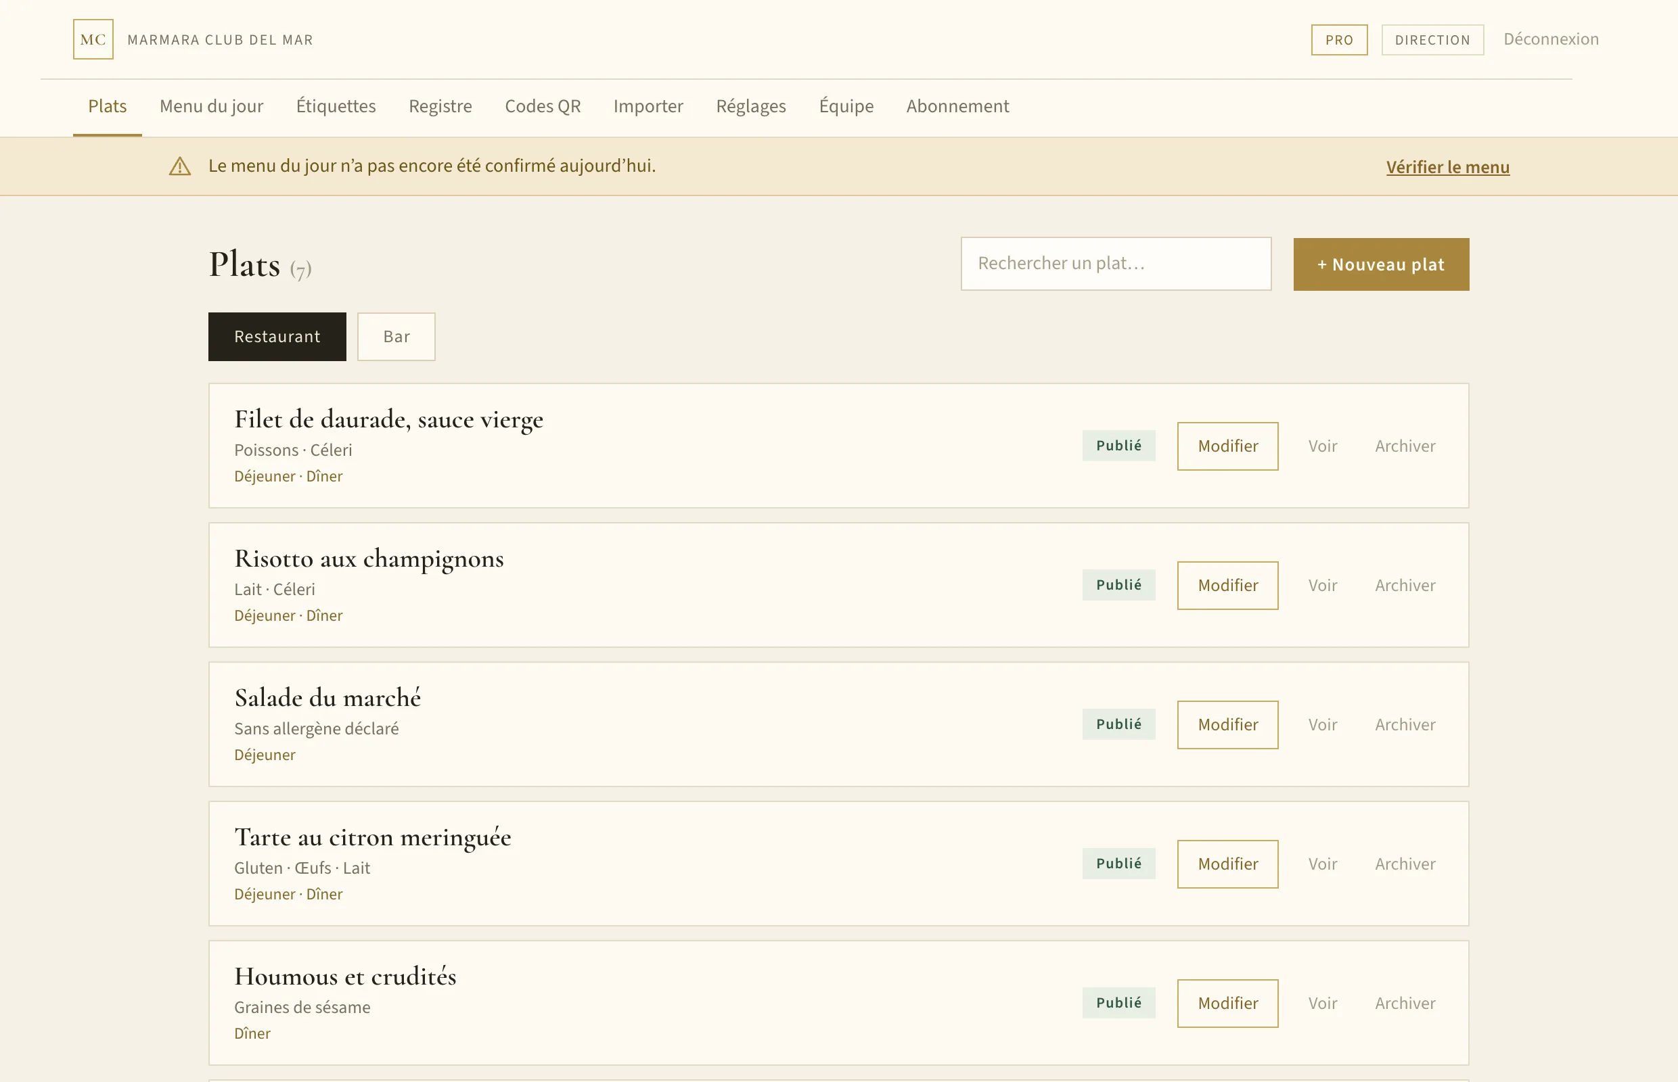Open the Plats tab
1678x1082 pixels.
[108, 106]
